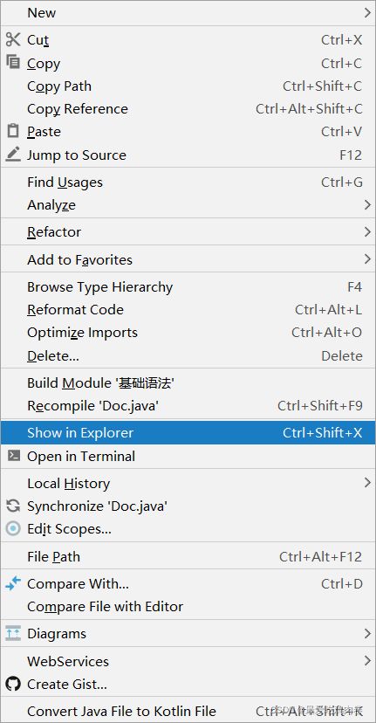Click the Edit Scopes circle icon

pos(13,528)
